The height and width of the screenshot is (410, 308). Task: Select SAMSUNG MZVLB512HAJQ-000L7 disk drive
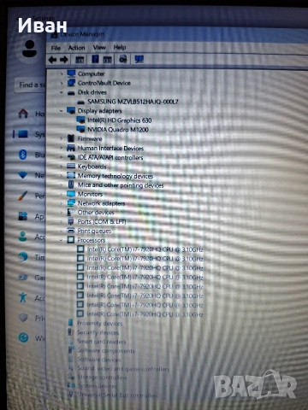133,102
